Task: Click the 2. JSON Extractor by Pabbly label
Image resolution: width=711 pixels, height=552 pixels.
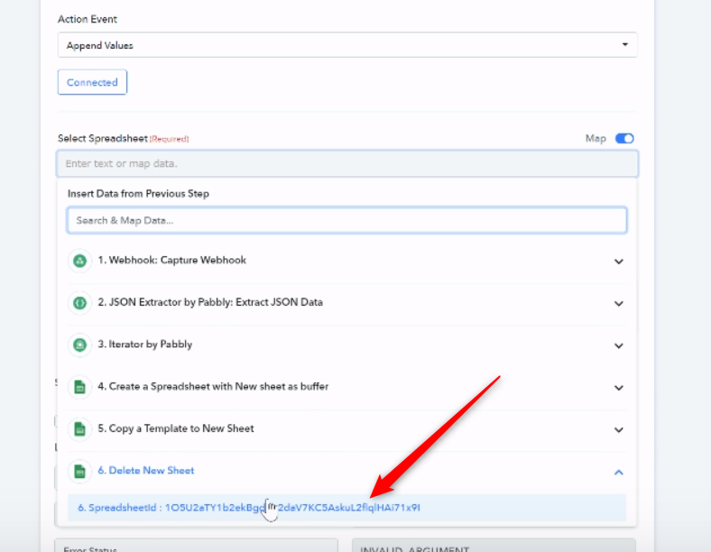Action: tap(210, 302)
